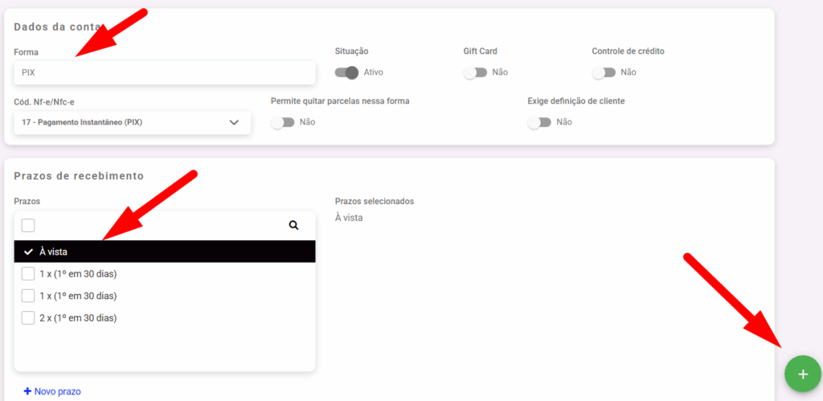This screenshot has width=823, height=401.
Task: Click the chevron arrow of Pagamento Instantâneo selector
Action: 234,123
